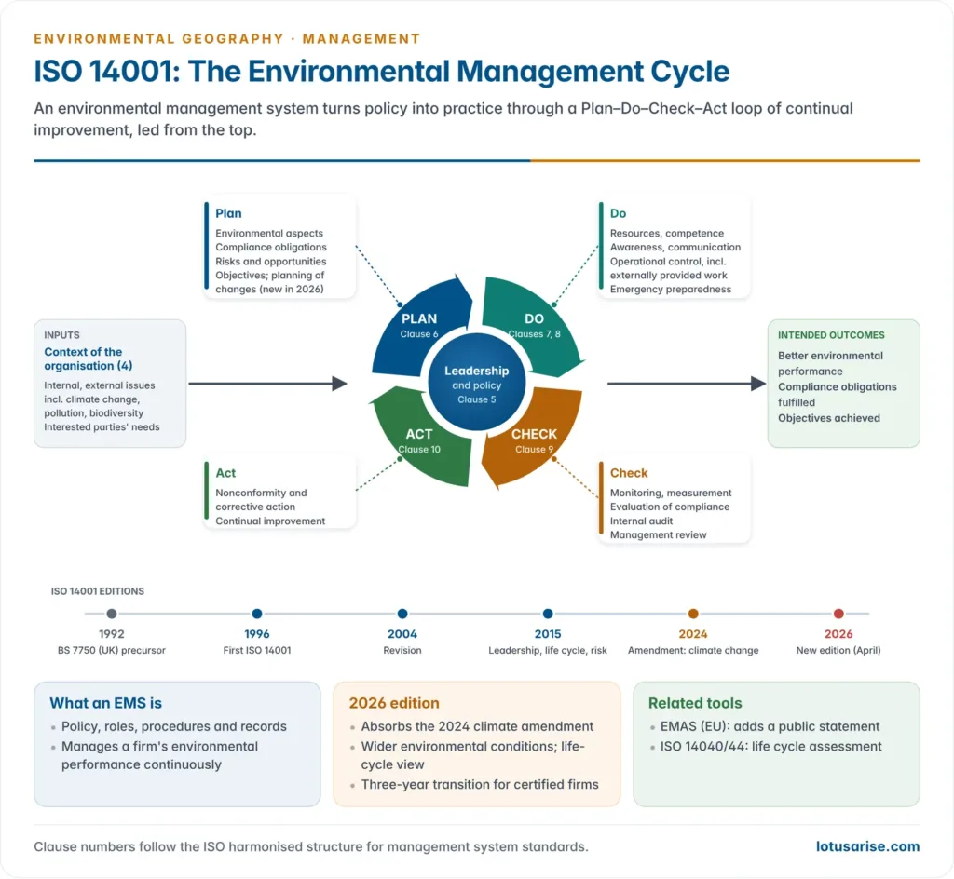Click the 2024 orange timeline dot

[x=693, y=614]
